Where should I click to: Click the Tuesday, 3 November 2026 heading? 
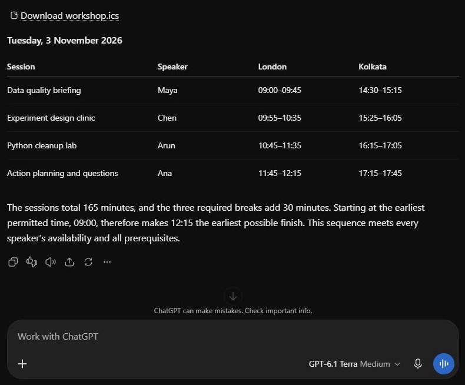click(x=65, y=41)
